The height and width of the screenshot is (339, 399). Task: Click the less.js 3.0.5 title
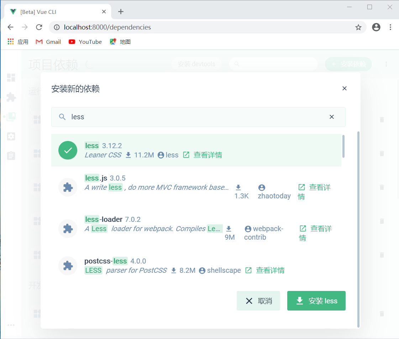tap(105, 178)
